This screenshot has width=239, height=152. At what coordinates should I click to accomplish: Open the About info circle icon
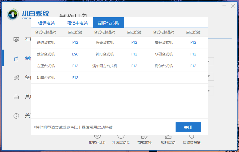pyautogui.click(x=16, y=116)
